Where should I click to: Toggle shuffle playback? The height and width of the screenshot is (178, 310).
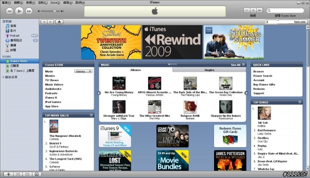point(18,174)
